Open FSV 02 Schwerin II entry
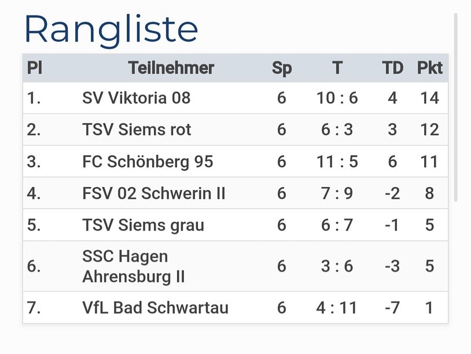Screen dimensions: 471x354 [154, 193]
